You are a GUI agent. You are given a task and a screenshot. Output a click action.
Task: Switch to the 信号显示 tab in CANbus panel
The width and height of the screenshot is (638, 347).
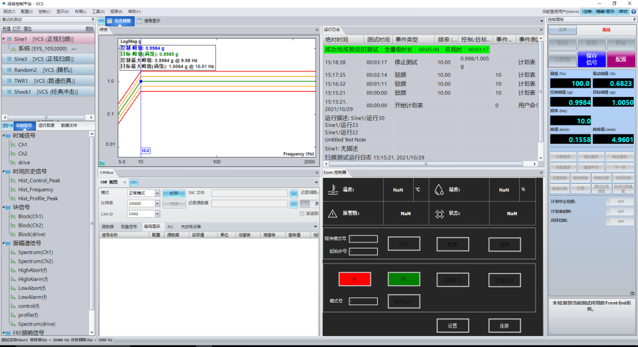click(x=152, y=226)
